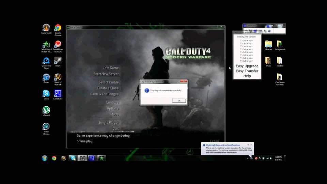Open the CamStudio Raw Files folder
The image size is (327, 184).
[280, 79]
